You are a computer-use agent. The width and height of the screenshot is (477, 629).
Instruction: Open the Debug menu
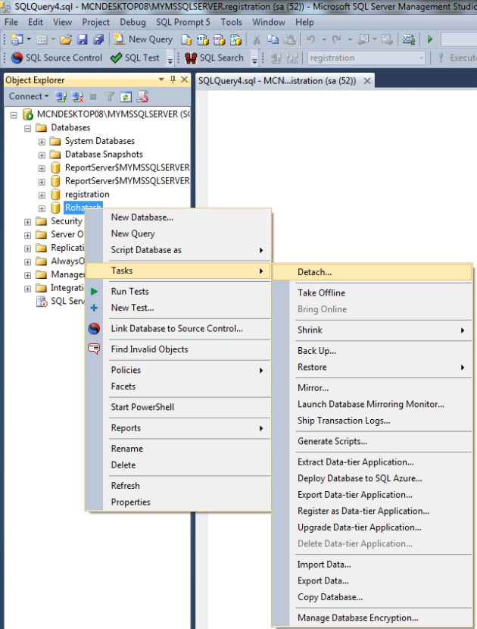click(132, 22)
